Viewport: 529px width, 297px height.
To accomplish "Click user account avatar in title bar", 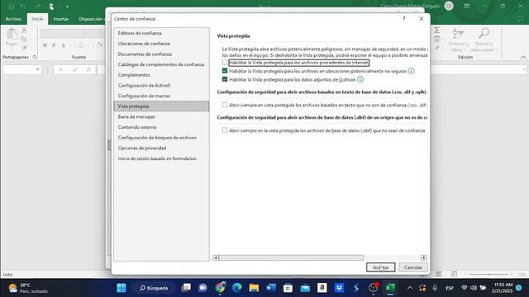I will pyautogui.click(x=449, y=6).
